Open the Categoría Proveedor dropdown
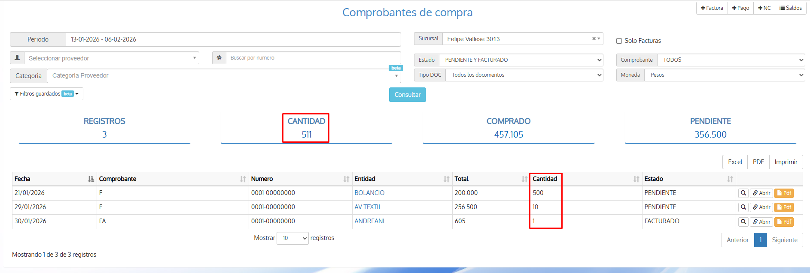Viewport: 810px width, 273px height. point(224,76)
